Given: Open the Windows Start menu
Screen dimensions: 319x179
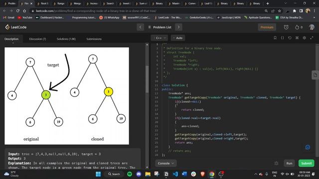Looking at the screenshot, I should (x=98, y=174).
